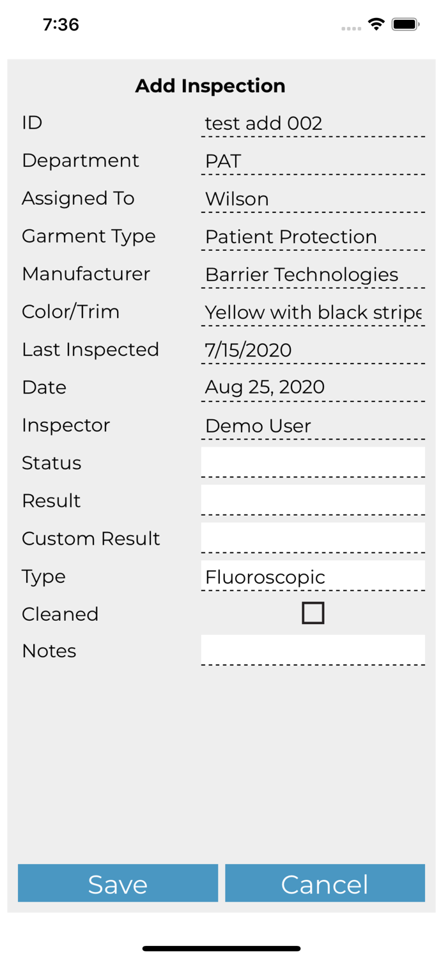
Task: Tap the battery icon in status bar
Action: [x=405, y=24]
